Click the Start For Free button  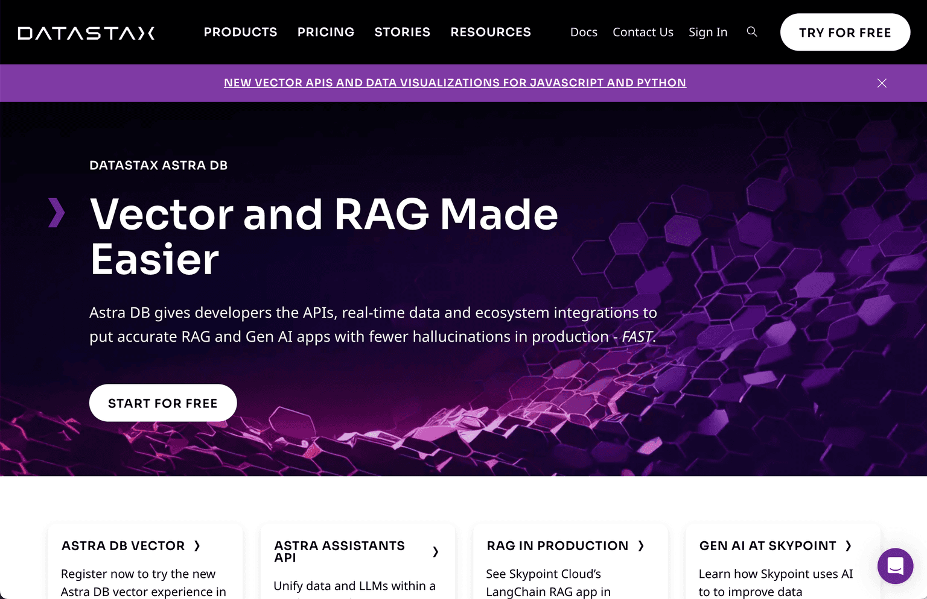(x=163, y=403)
